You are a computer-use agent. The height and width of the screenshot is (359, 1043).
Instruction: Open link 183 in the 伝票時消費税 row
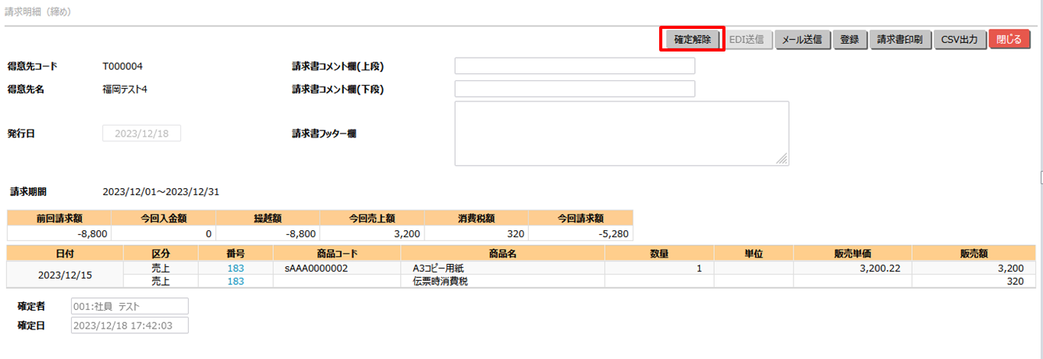[x=236, y=282]
